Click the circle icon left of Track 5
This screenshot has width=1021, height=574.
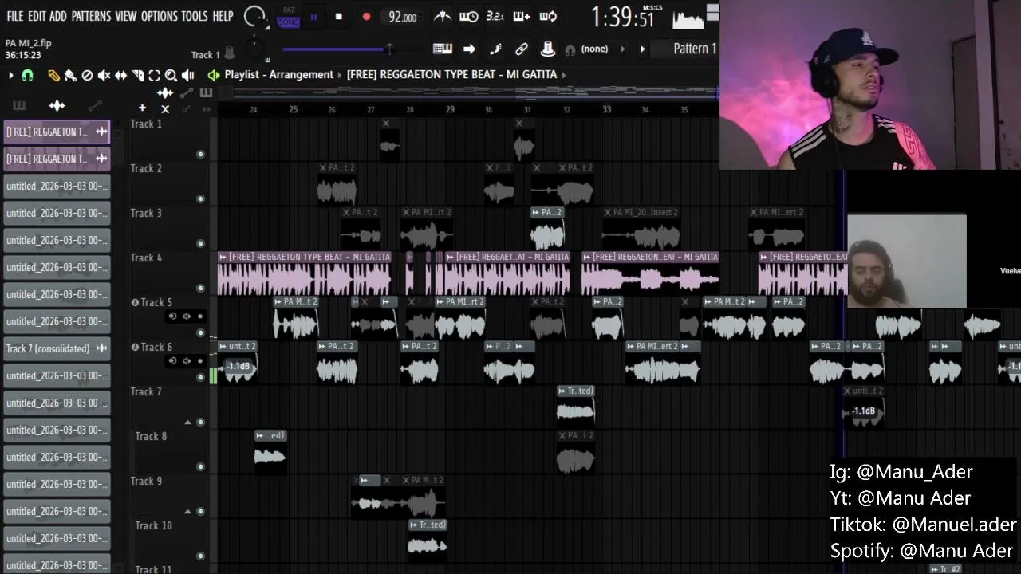click(135, 302)
